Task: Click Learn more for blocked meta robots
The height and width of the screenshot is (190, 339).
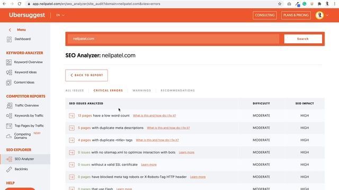Action: (x=198, y=177)
